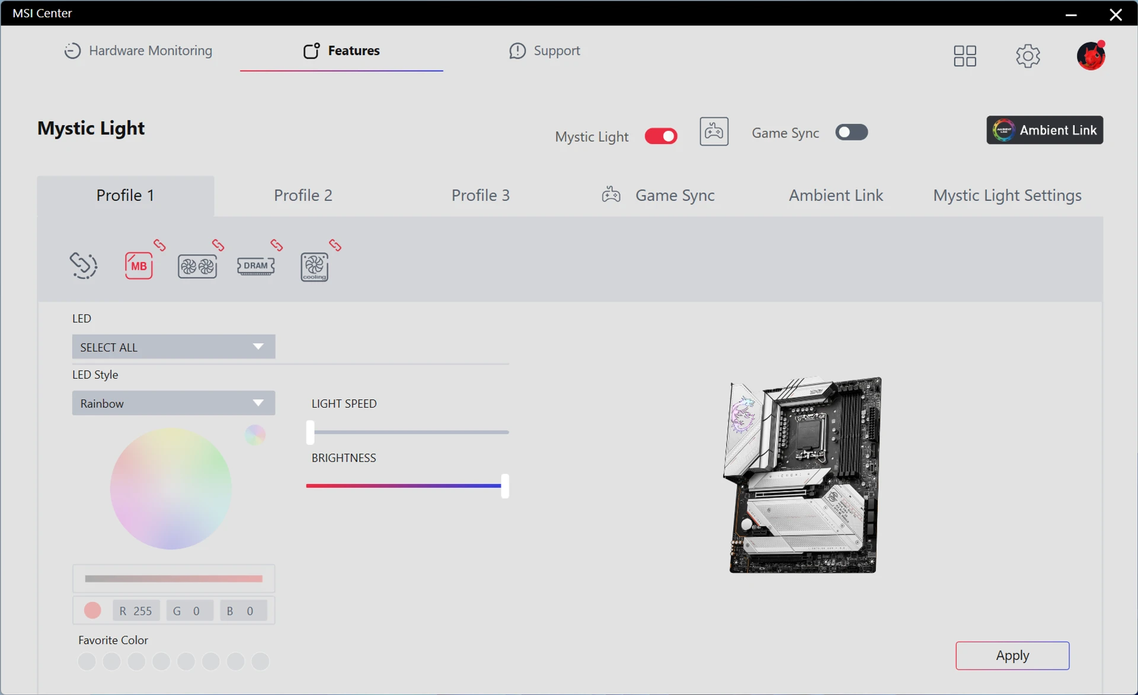This screenshot has width=1138, height=695.
Task: Click the motherboard preview image
Action: coord(803,475)
